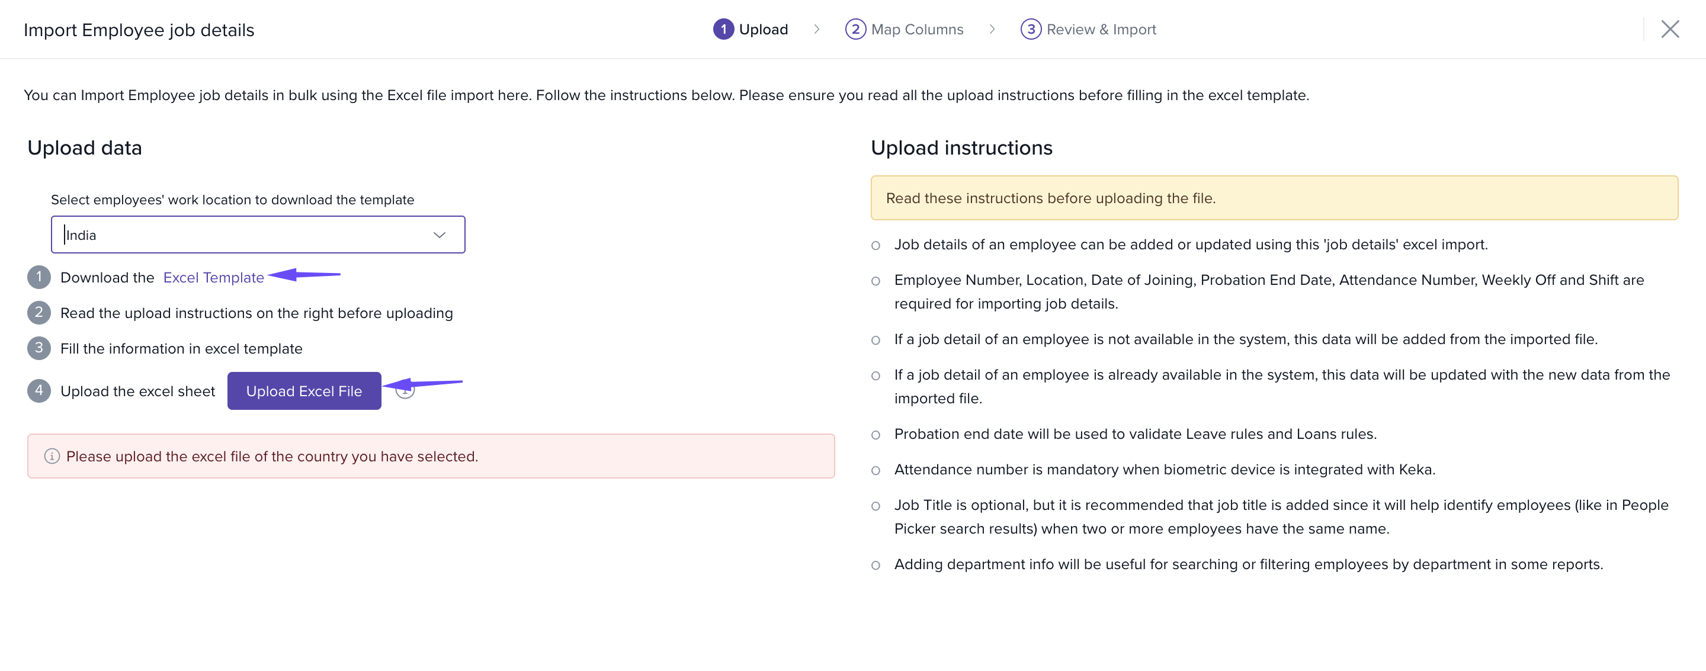Click grey number 4 badge near Upload
The image size is (1706, 671).
coord(39,391)
